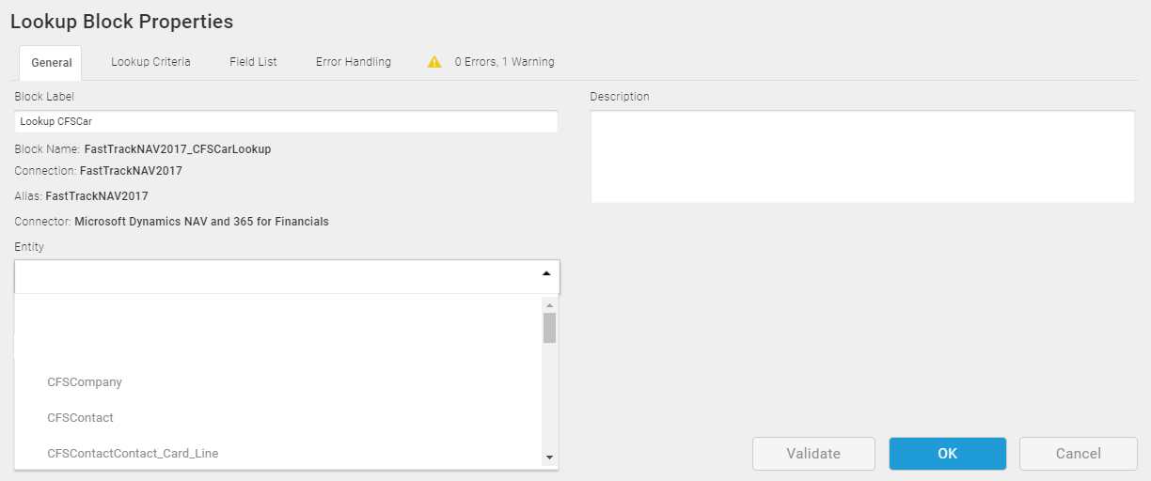1151x481 pixels.
Task: Confirm with the OK button
Action: coord(948,454)
